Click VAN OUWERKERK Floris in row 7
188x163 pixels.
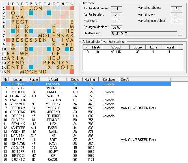click(x=138, y=108)
